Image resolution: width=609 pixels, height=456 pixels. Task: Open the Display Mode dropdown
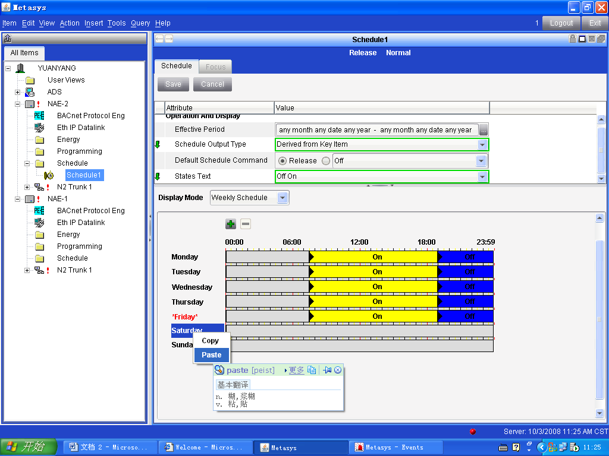[282, 198]
